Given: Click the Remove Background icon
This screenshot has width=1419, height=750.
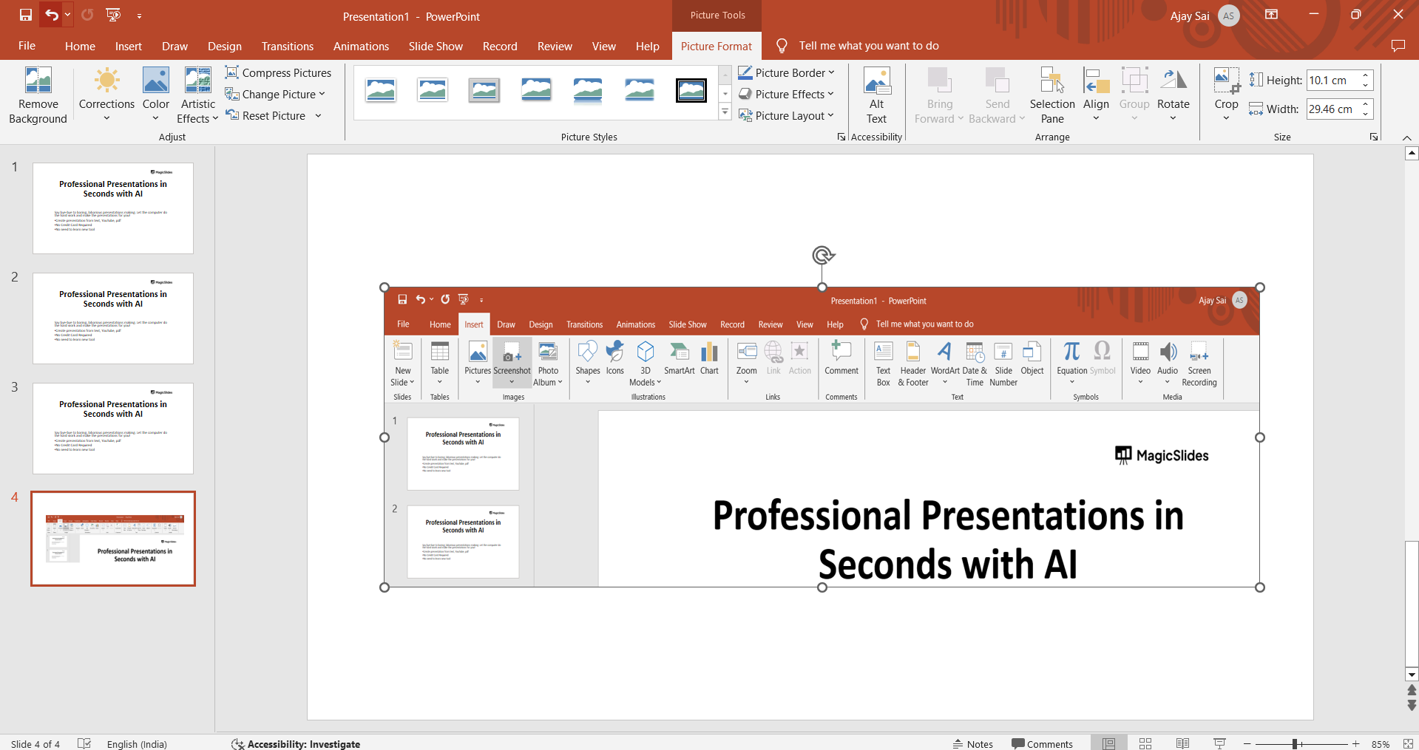Looking at the screenshot, I should tap(38, 81).
